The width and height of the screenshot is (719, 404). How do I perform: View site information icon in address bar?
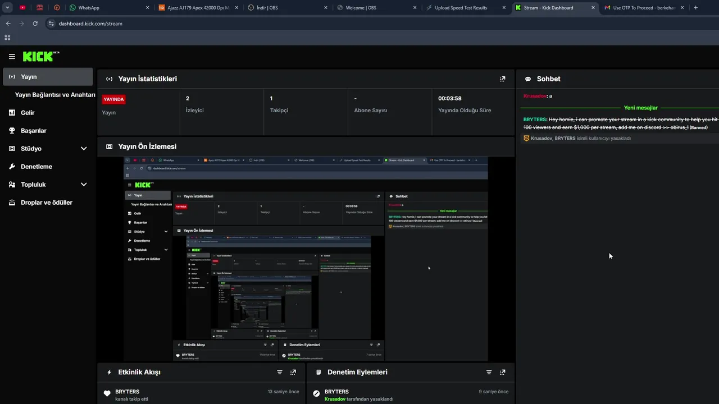tap(51, 24)
